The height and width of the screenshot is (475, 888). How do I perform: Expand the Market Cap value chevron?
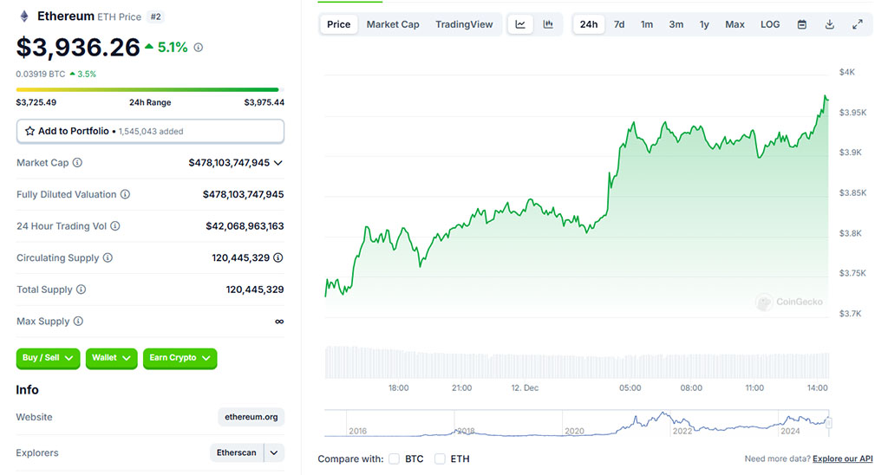pyautogui.click(x=278, y=162)
